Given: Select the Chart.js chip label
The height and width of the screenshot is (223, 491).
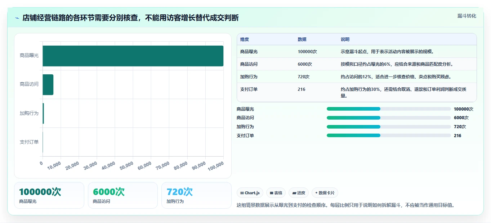Looking at the screenshot, I should click(252, 193).
